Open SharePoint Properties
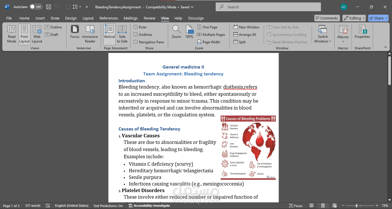The width and height of the screenshot is (392, 209). tap(362, 32)
